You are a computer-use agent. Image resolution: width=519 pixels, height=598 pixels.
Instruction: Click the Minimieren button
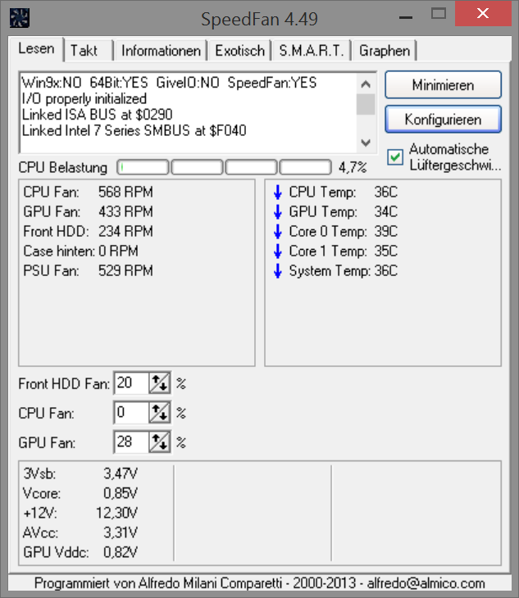(x=443, y=84)
